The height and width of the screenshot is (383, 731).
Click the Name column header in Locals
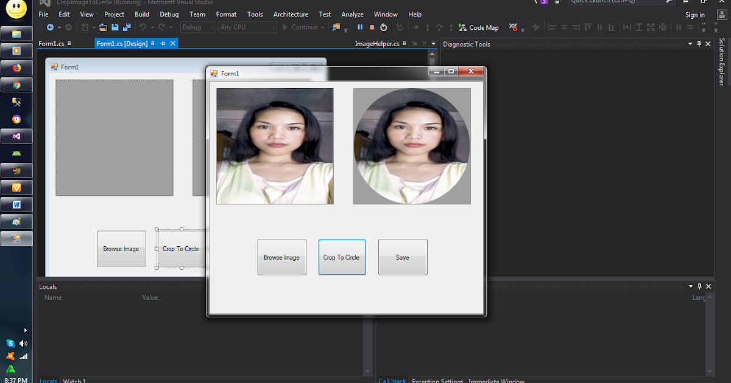(x=53, y=297)
